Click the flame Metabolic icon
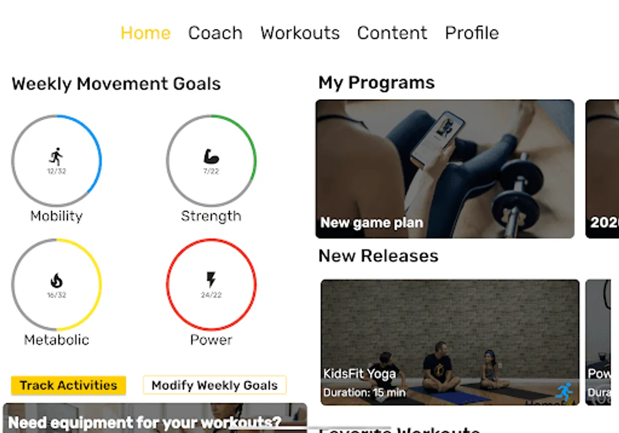619x433 pixels. pos(56,280)
